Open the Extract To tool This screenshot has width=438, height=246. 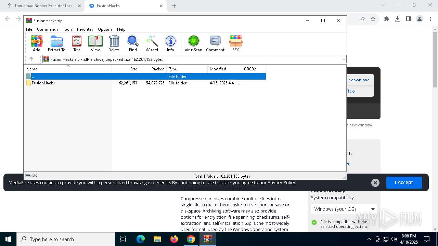pos(56,43)
